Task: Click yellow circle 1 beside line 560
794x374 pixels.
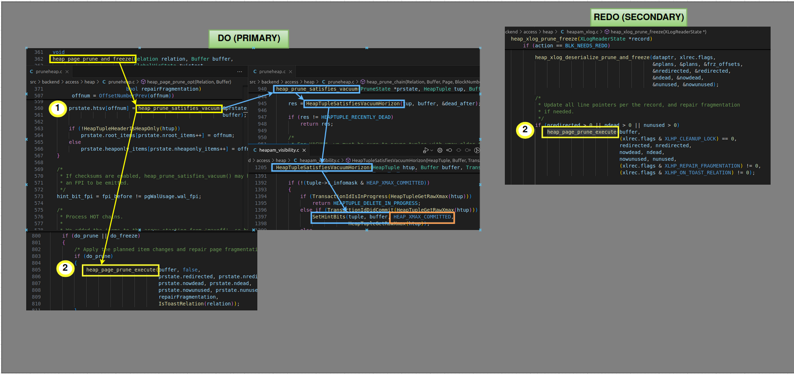Action: (x=58, y=108)
